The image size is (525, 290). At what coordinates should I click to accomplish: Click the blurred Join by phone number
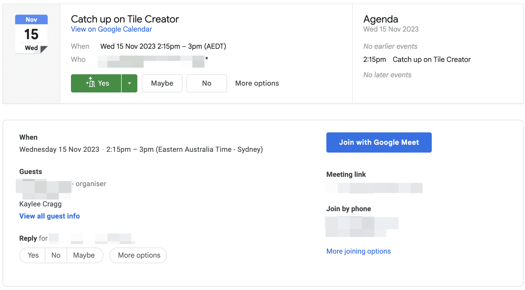click(362, 227)
